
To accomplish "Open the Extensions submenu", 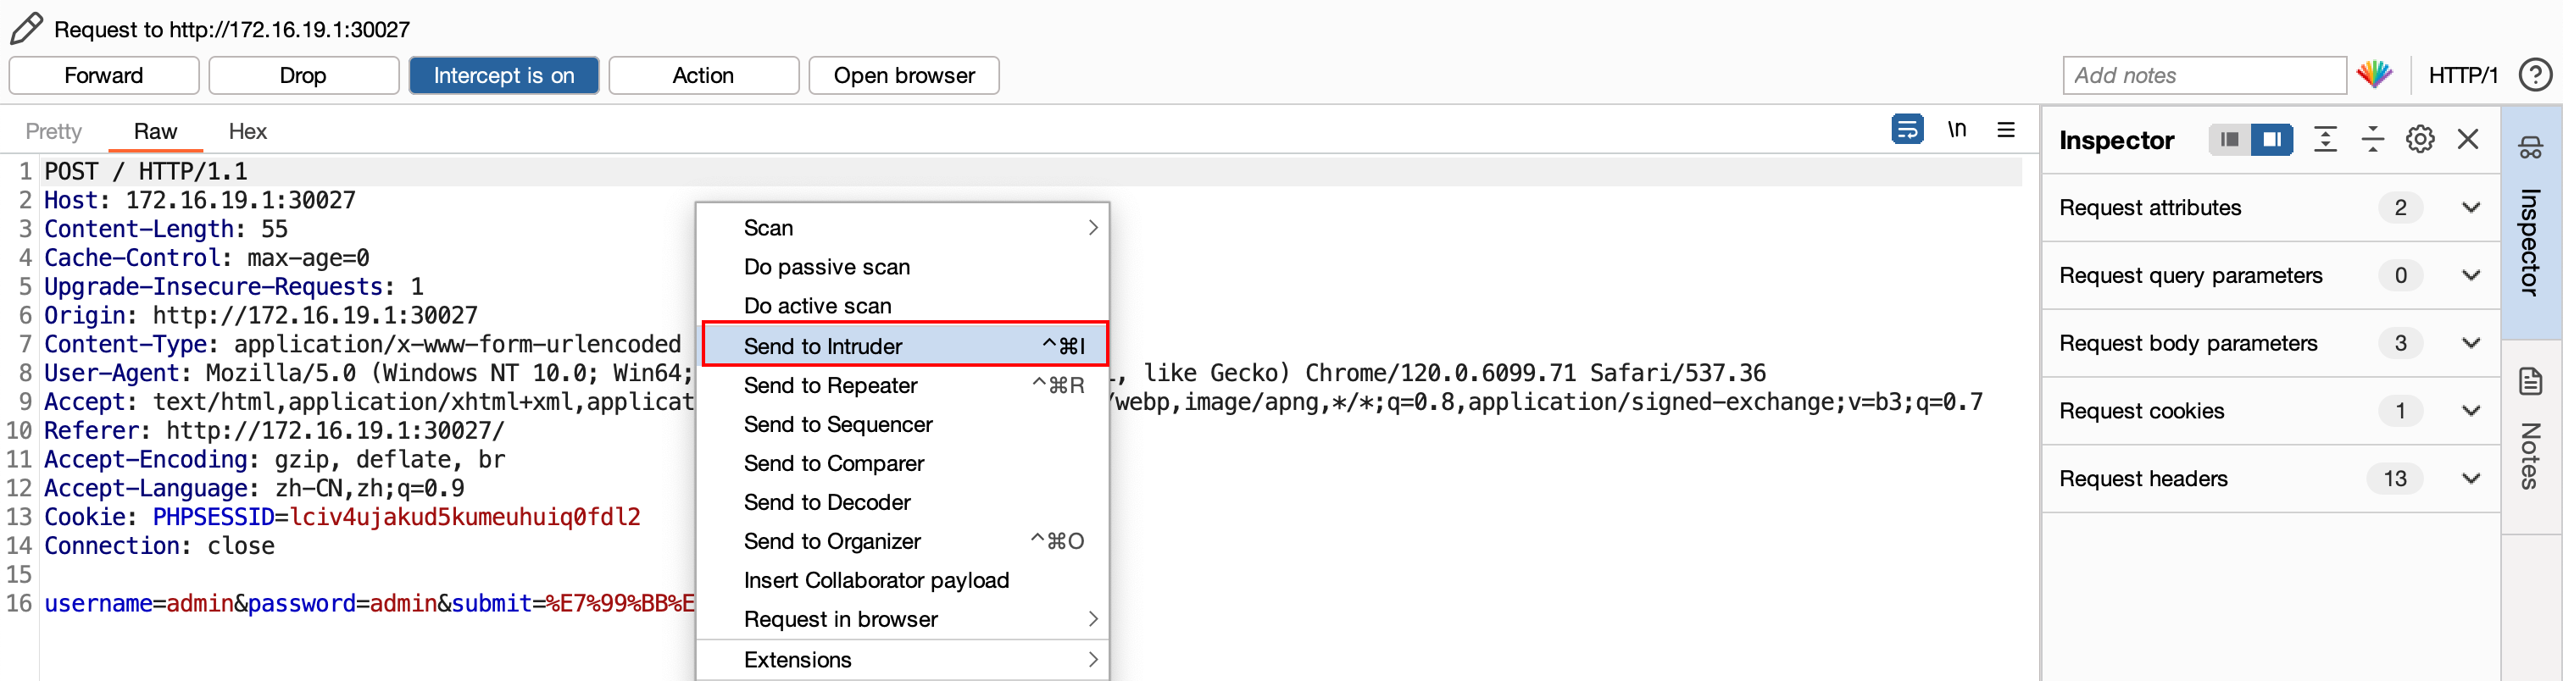I will (904, 660).
